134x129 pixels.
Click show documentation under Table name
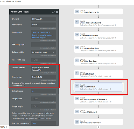48,28
